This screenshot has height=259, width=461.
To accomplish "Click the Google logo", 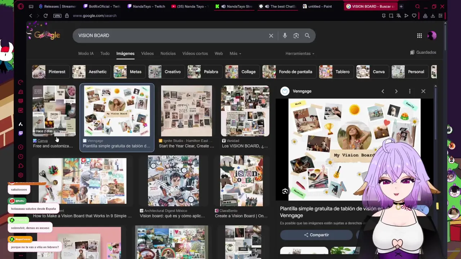I will tap(47, 35).
